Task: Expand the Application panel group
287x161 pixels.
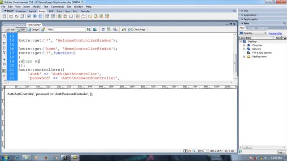Action: (242, 15)
